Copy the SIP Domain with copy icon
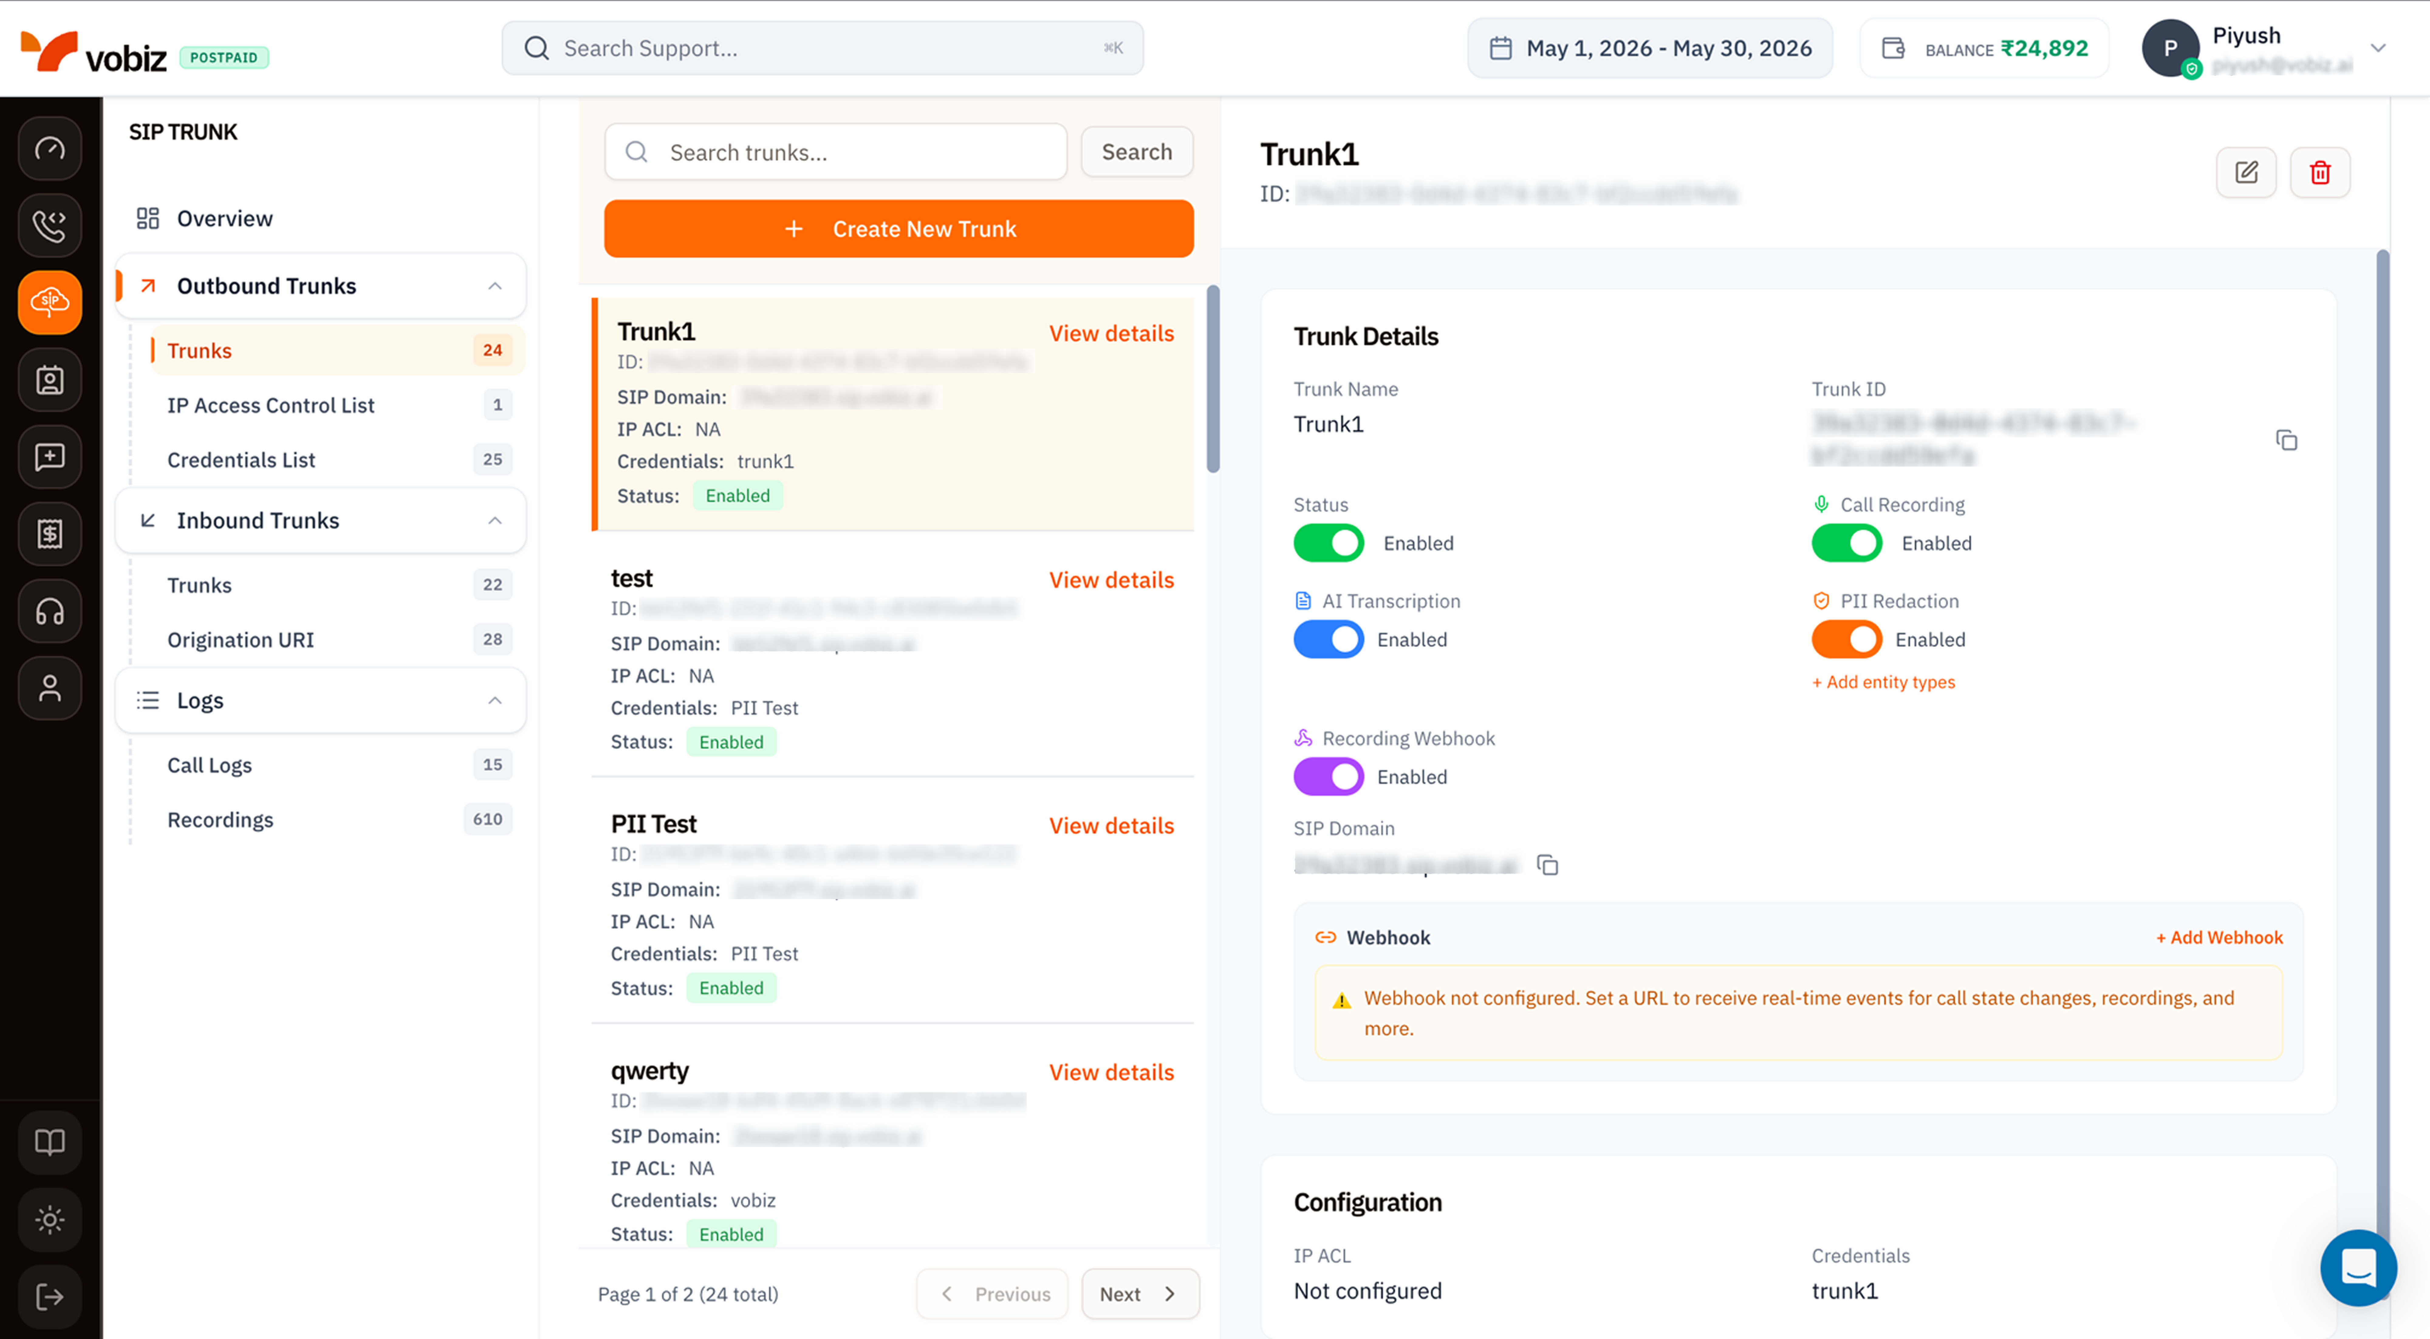The height and width of the screenshot is (1339, 2430). (x=1548, y=865)
